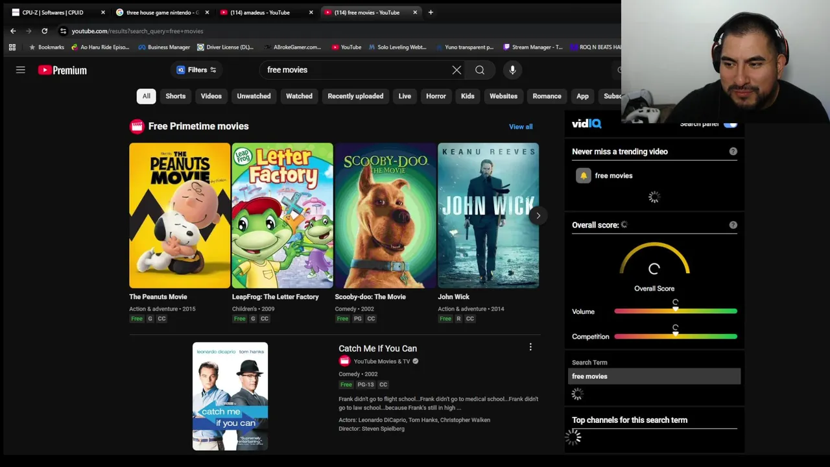The height and width of the screenshot is (467, 830).
Task: Select the Horror filter chip
Action: (436, 96)
